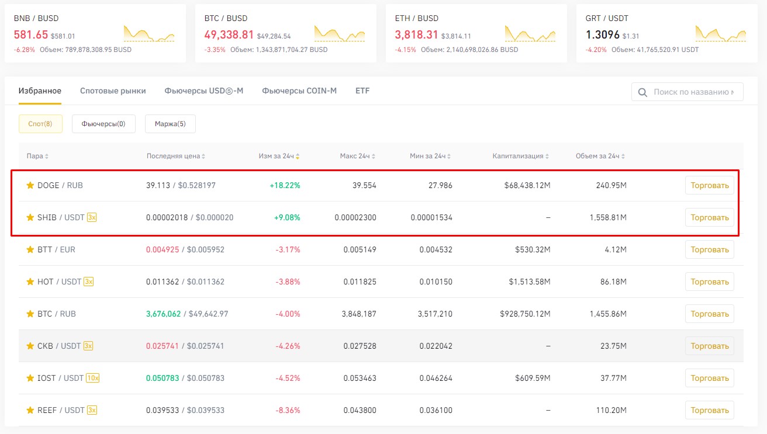Sort by Макс 24ч column

click(358, 156)
